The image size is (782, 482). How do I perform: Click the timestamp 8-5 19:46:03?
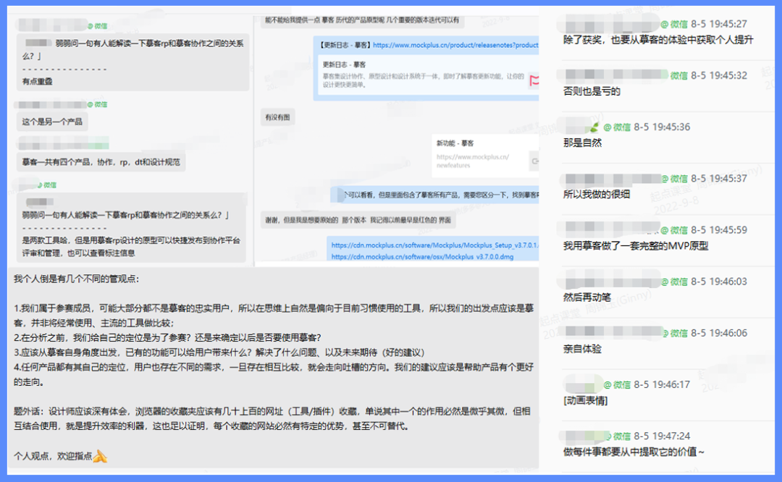(x=719, y=282)
